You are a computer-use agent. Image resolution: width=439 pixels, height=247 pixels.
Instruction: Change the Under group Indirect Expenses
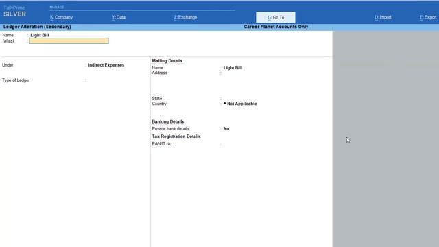(106, 65)
